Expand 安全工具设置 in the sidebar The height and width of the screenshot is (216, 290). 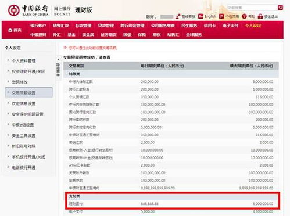pos(24,135)
